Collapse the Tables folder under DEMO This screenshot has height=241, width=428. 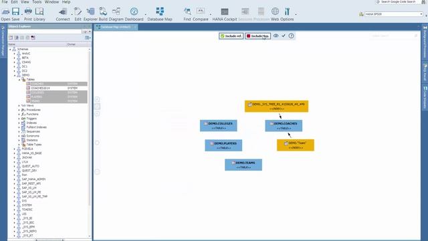(19, 80)
